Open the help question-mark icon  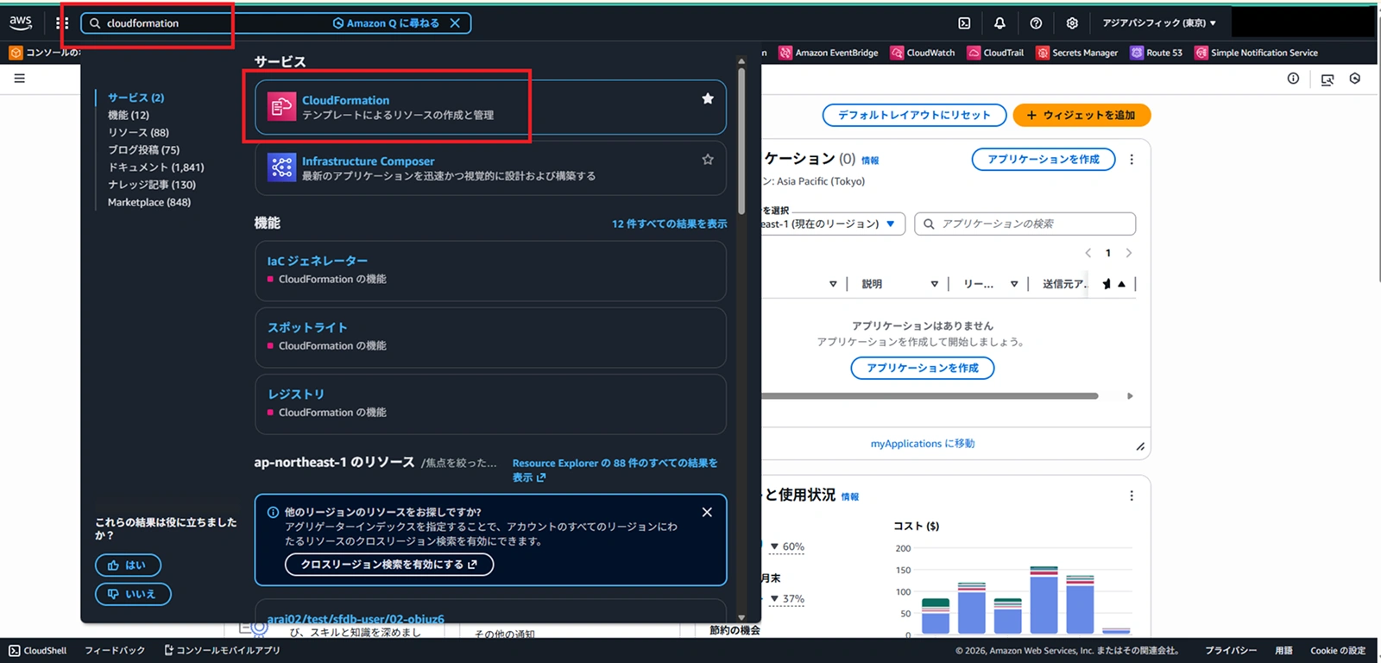coord(1036,23)
